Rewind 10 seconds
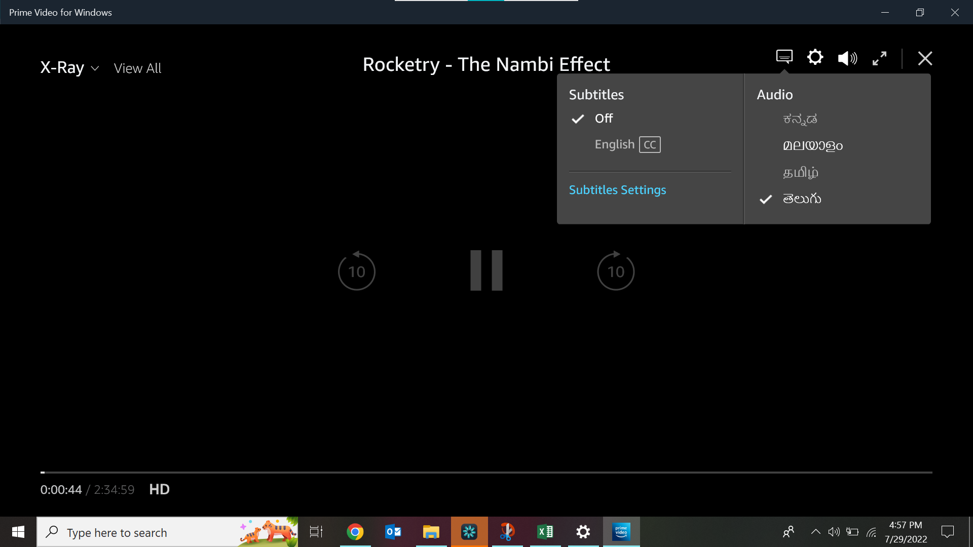 click(356, 271)
